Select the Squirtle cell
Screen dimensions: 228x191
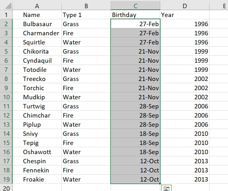pyautogui.click(x=37, y=42)
